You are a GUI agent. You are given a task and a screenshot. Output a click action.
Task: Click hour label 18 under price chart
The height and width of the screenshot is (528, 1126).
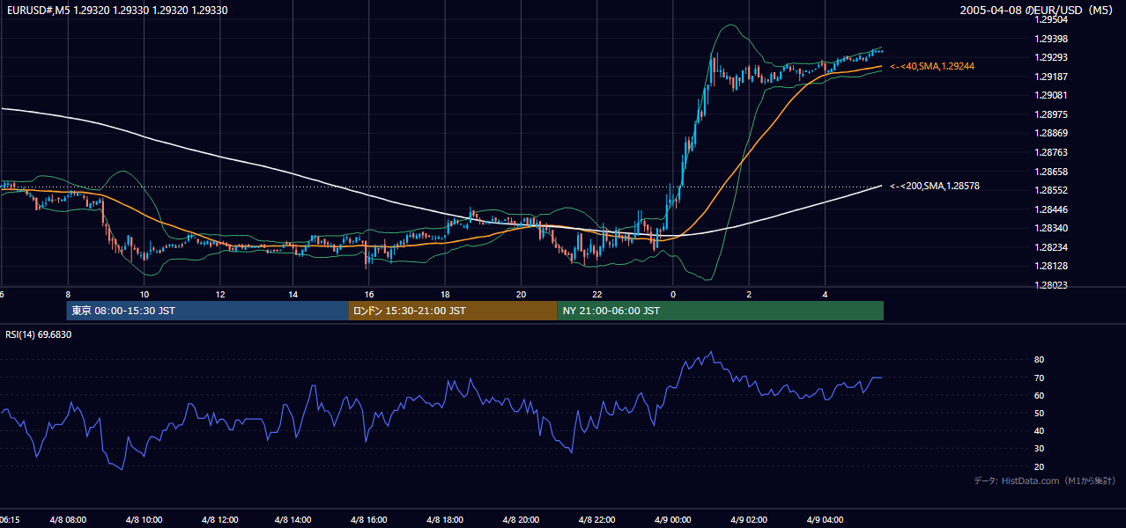coord(446,294)
